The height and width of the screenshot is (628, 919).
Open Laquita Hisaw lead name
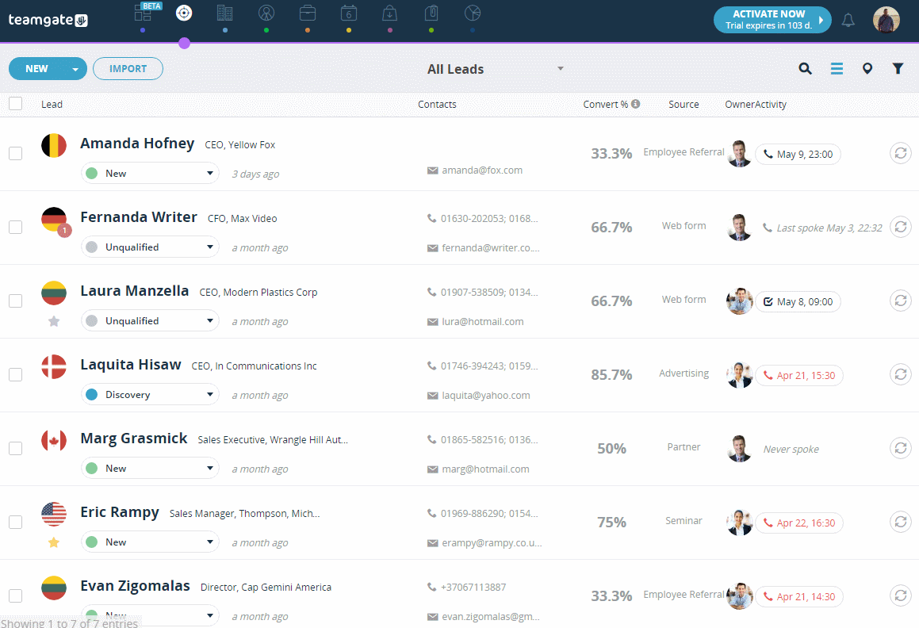131,365
